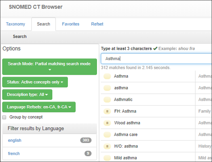Click the concept icon beside Asthma care
This screenshot has height=162, width=212.
[107, 134]
